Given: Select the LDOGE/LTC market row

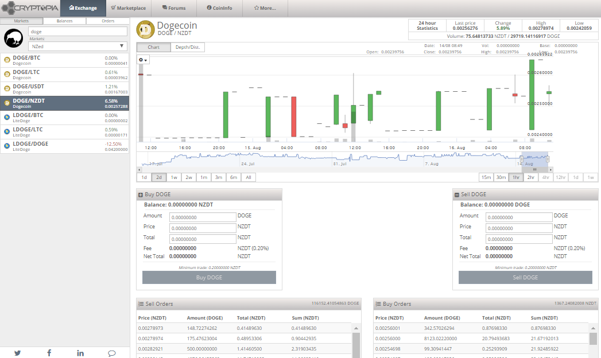Looking at the screenshot, I should [64, 132].
